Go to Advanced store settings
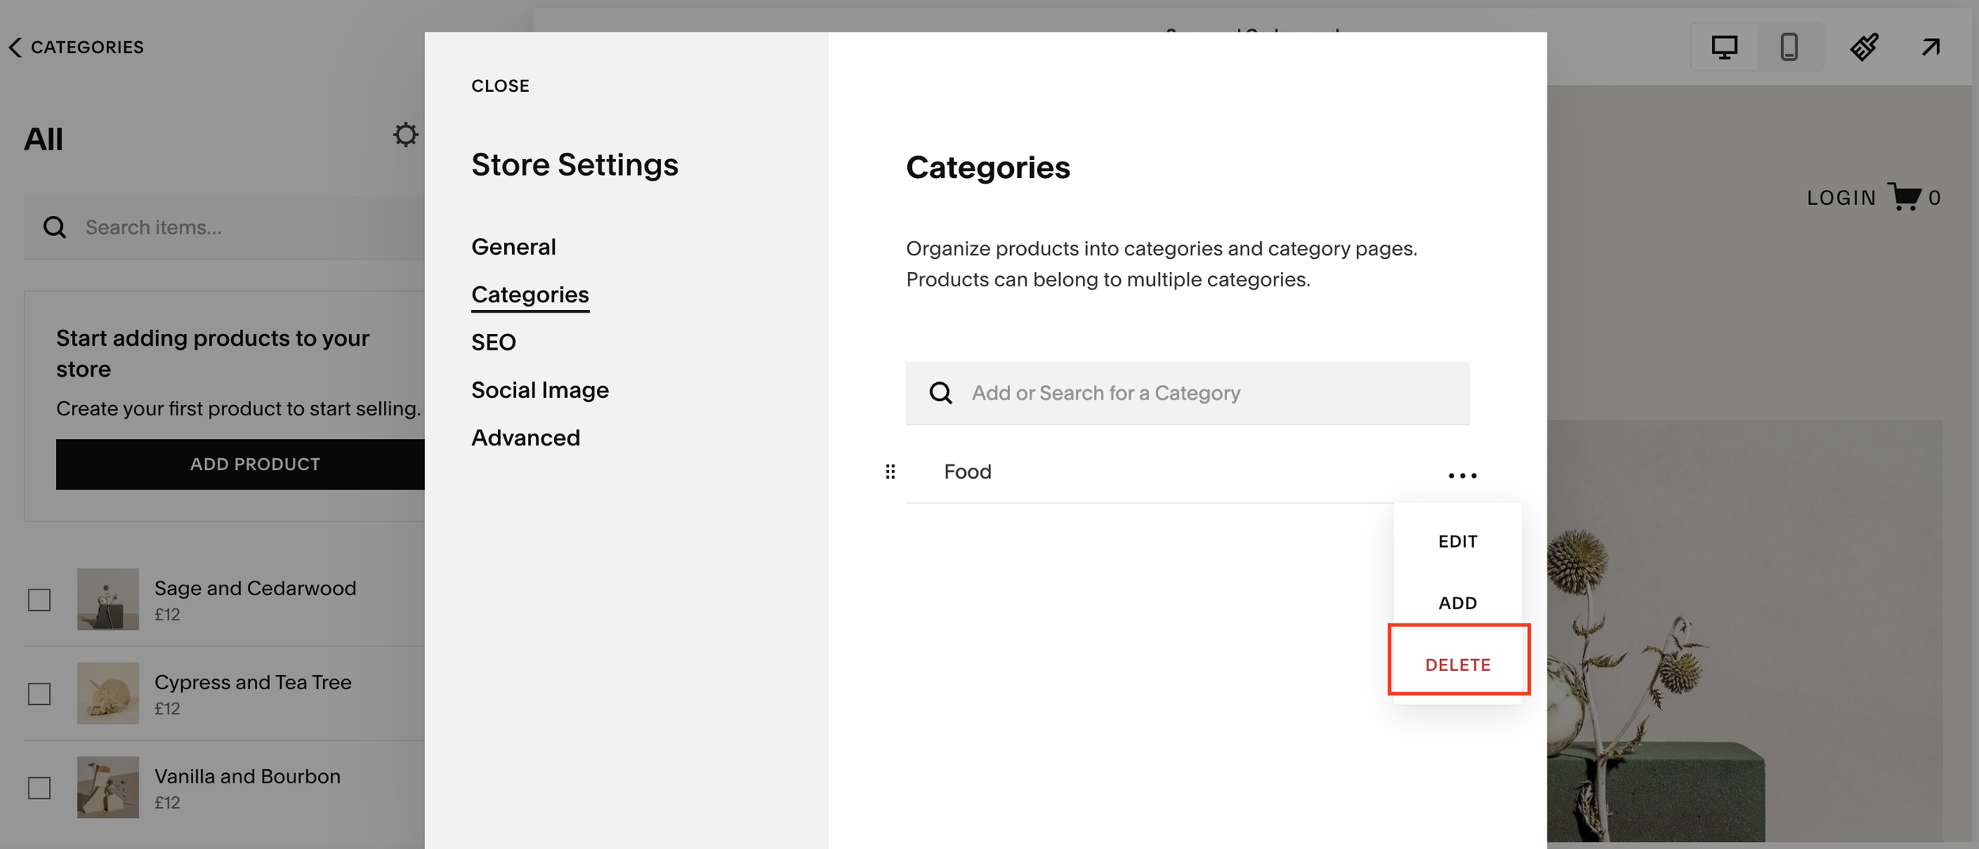 tap(526, 438)
